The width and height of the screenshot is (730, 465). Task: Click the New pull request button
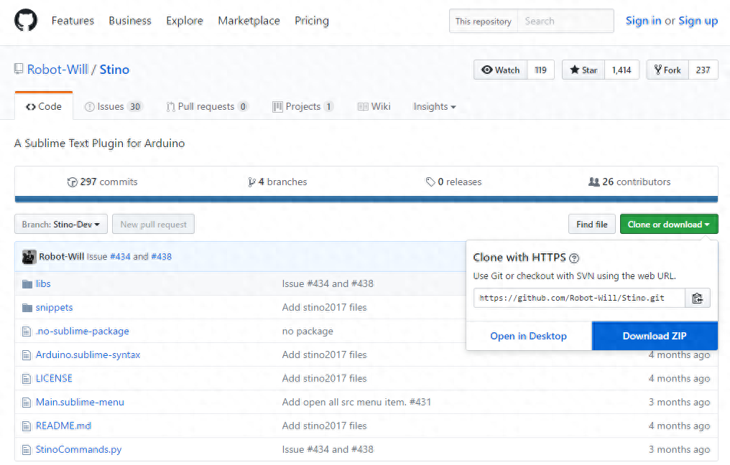[x=154, y=224]
